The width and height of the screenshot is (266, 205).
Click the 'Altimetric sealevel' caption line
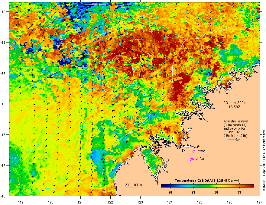pos(236,121)
